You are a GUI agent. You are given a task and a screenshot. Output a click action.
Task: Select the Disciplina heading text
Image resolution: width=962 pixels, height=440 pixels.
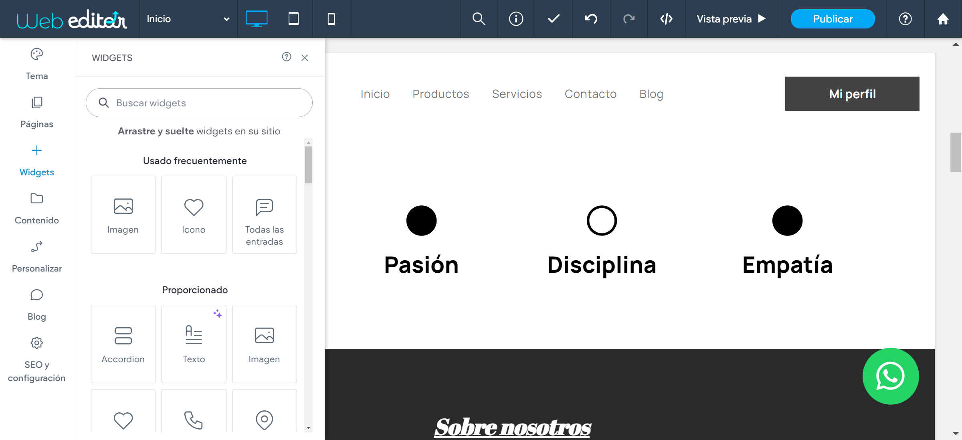[x=602, y=265]
